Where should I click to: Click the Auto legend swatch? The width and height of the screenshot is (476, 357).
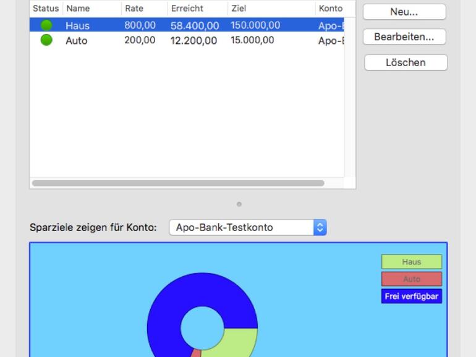(x=412, y=279)
